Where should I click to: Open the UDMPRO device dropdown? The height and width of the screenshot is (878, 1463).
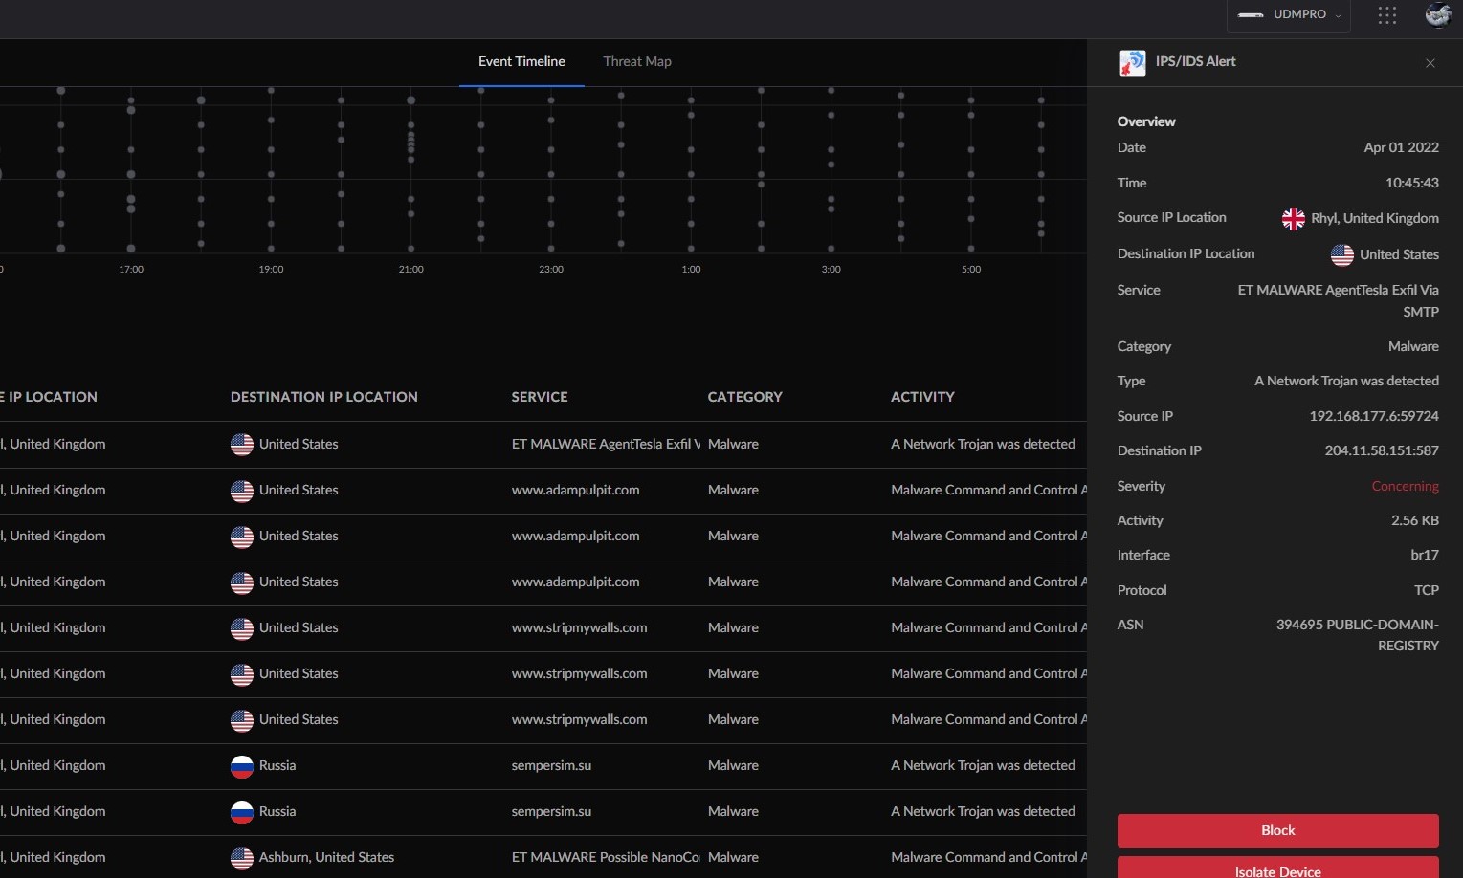click(1289, 15)
